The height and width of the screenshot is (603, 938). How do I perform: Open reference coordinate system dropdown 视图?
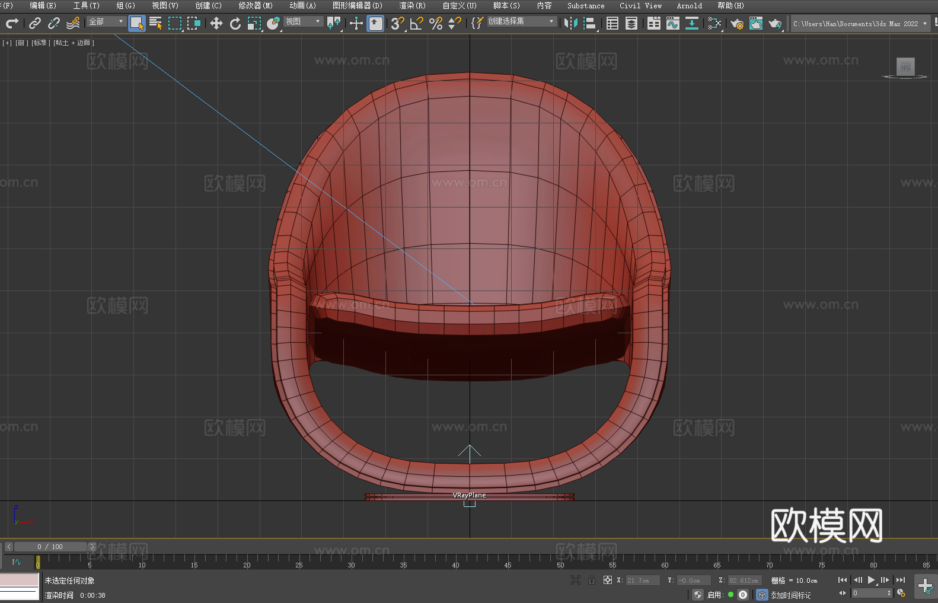tap(303, 21)
